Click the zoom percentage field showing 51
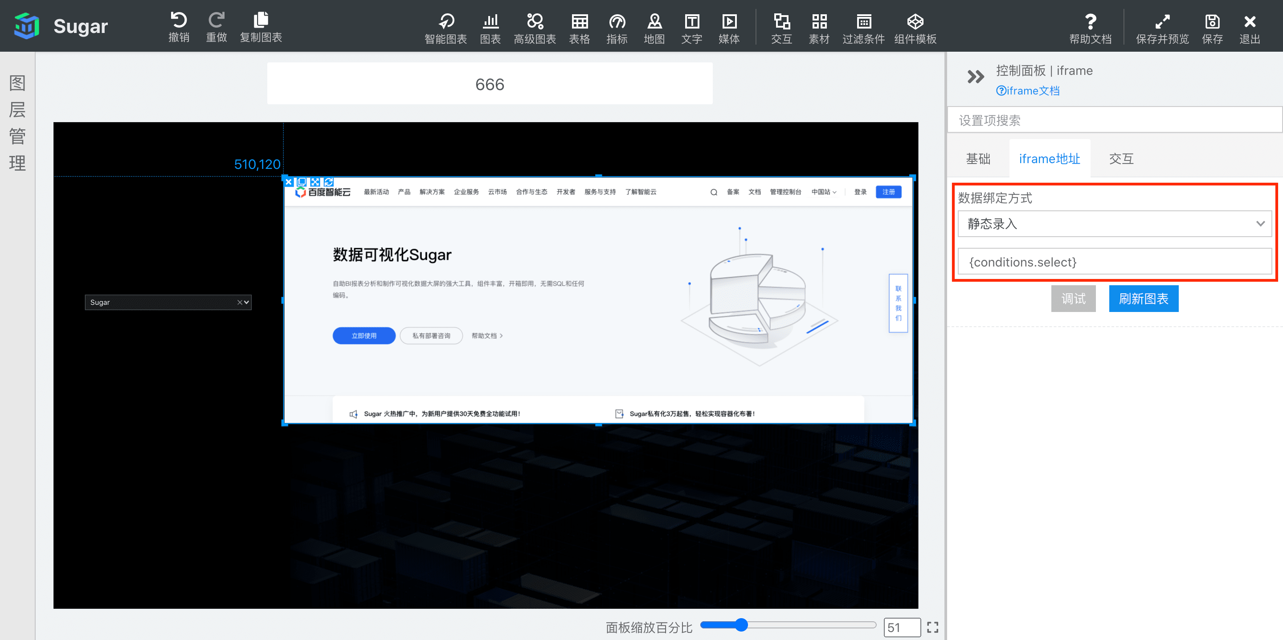This screenshot has height=640, width=1283. 902,627
